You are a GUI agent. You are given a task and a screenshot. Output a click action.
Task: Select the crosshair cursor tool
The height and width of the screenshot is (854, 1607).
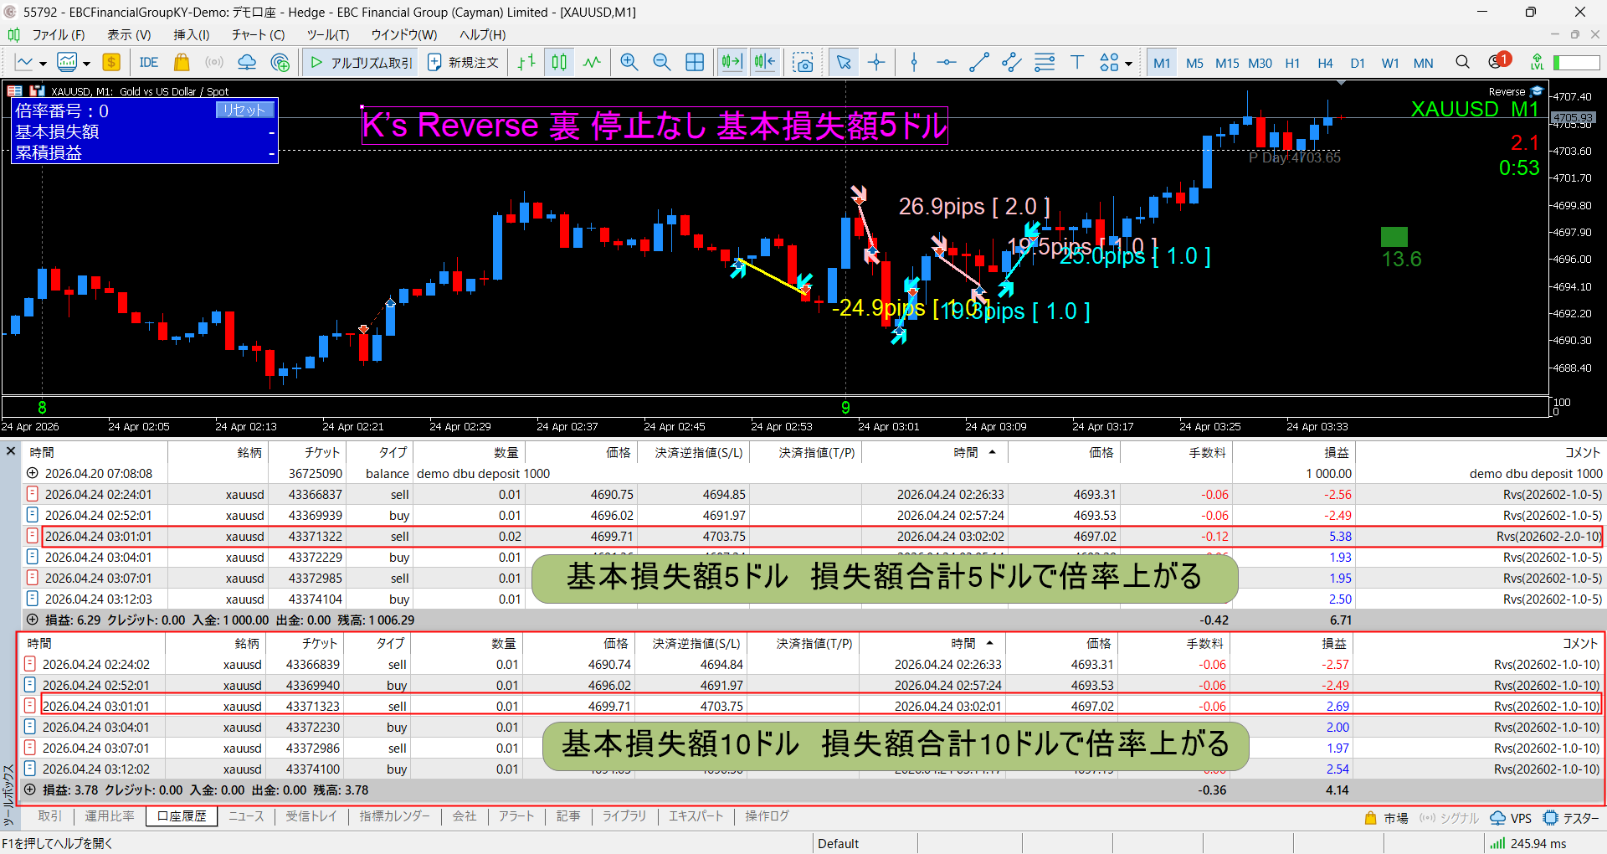(876, 63)
